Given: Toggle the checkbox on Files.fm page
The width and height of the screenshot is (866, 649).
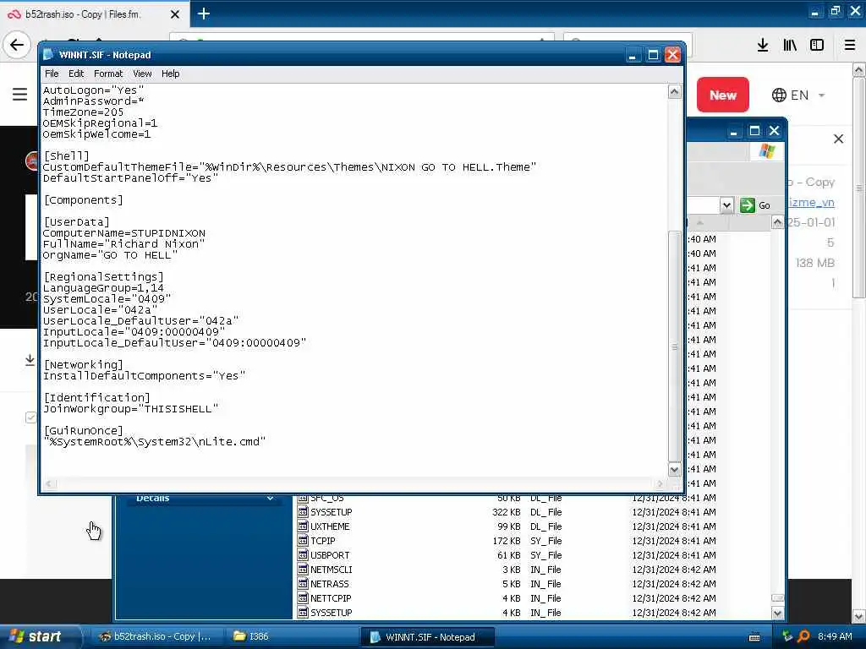Looking at the screenshot, I should pyautogui.click(x=31, y=417).
